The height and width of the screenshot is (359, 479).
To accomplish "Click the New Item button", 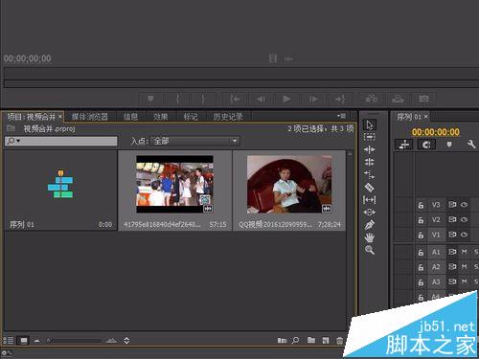I will click(x=326, y=341).
